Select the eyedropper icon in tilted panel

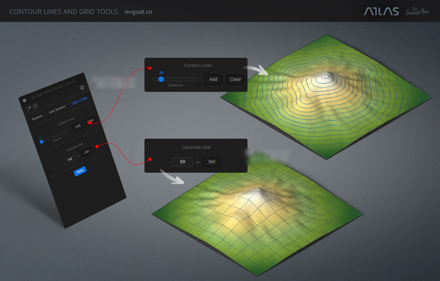(29, 109)
